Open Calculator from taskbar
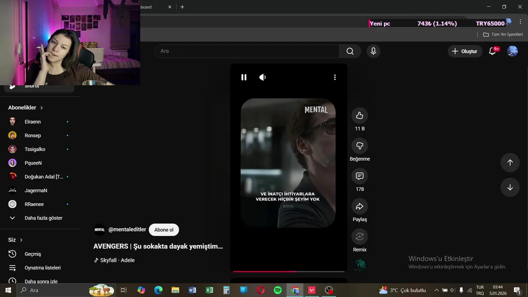528x297 pixels. (226, 290)
